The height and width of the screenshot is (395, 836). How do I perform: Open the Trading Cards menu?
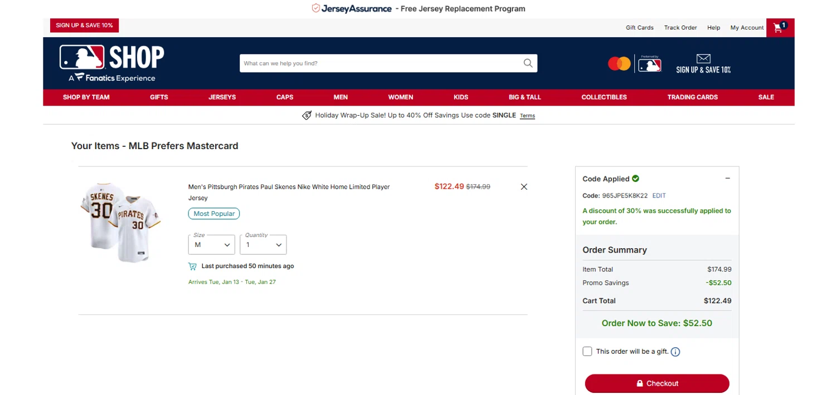(693, 97)
